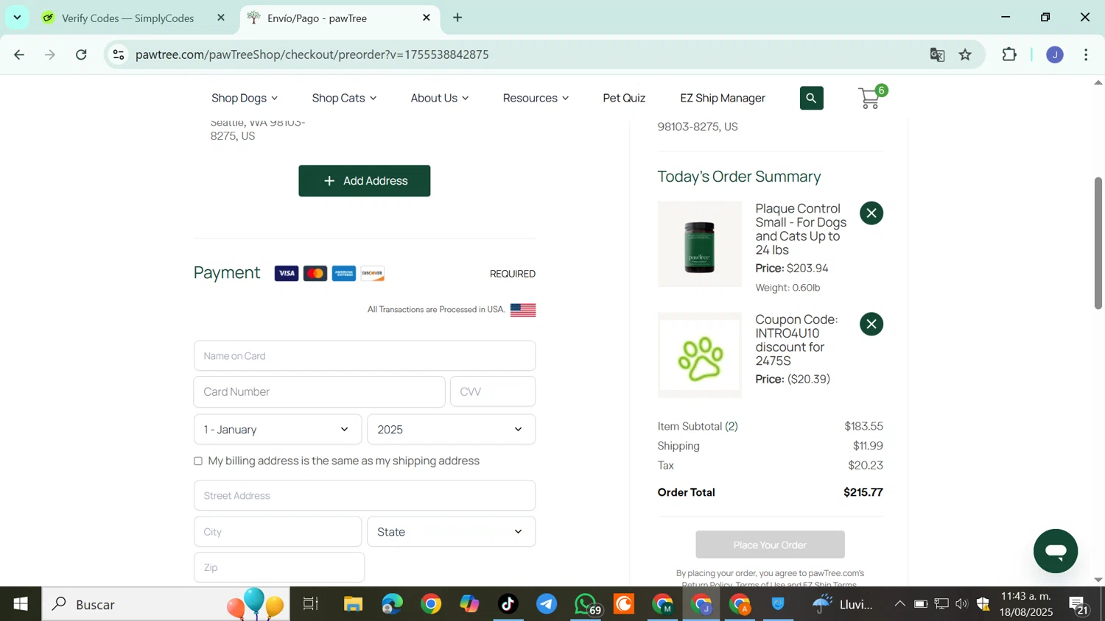Image resolution: width=1105 pixels, height=621 pixels.
Task: Open the browser extensions puzzle icon
Action: tap(1009, 54)
